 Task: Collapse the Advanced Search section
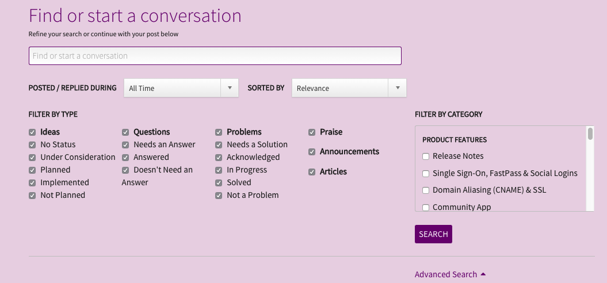[451, 274]
